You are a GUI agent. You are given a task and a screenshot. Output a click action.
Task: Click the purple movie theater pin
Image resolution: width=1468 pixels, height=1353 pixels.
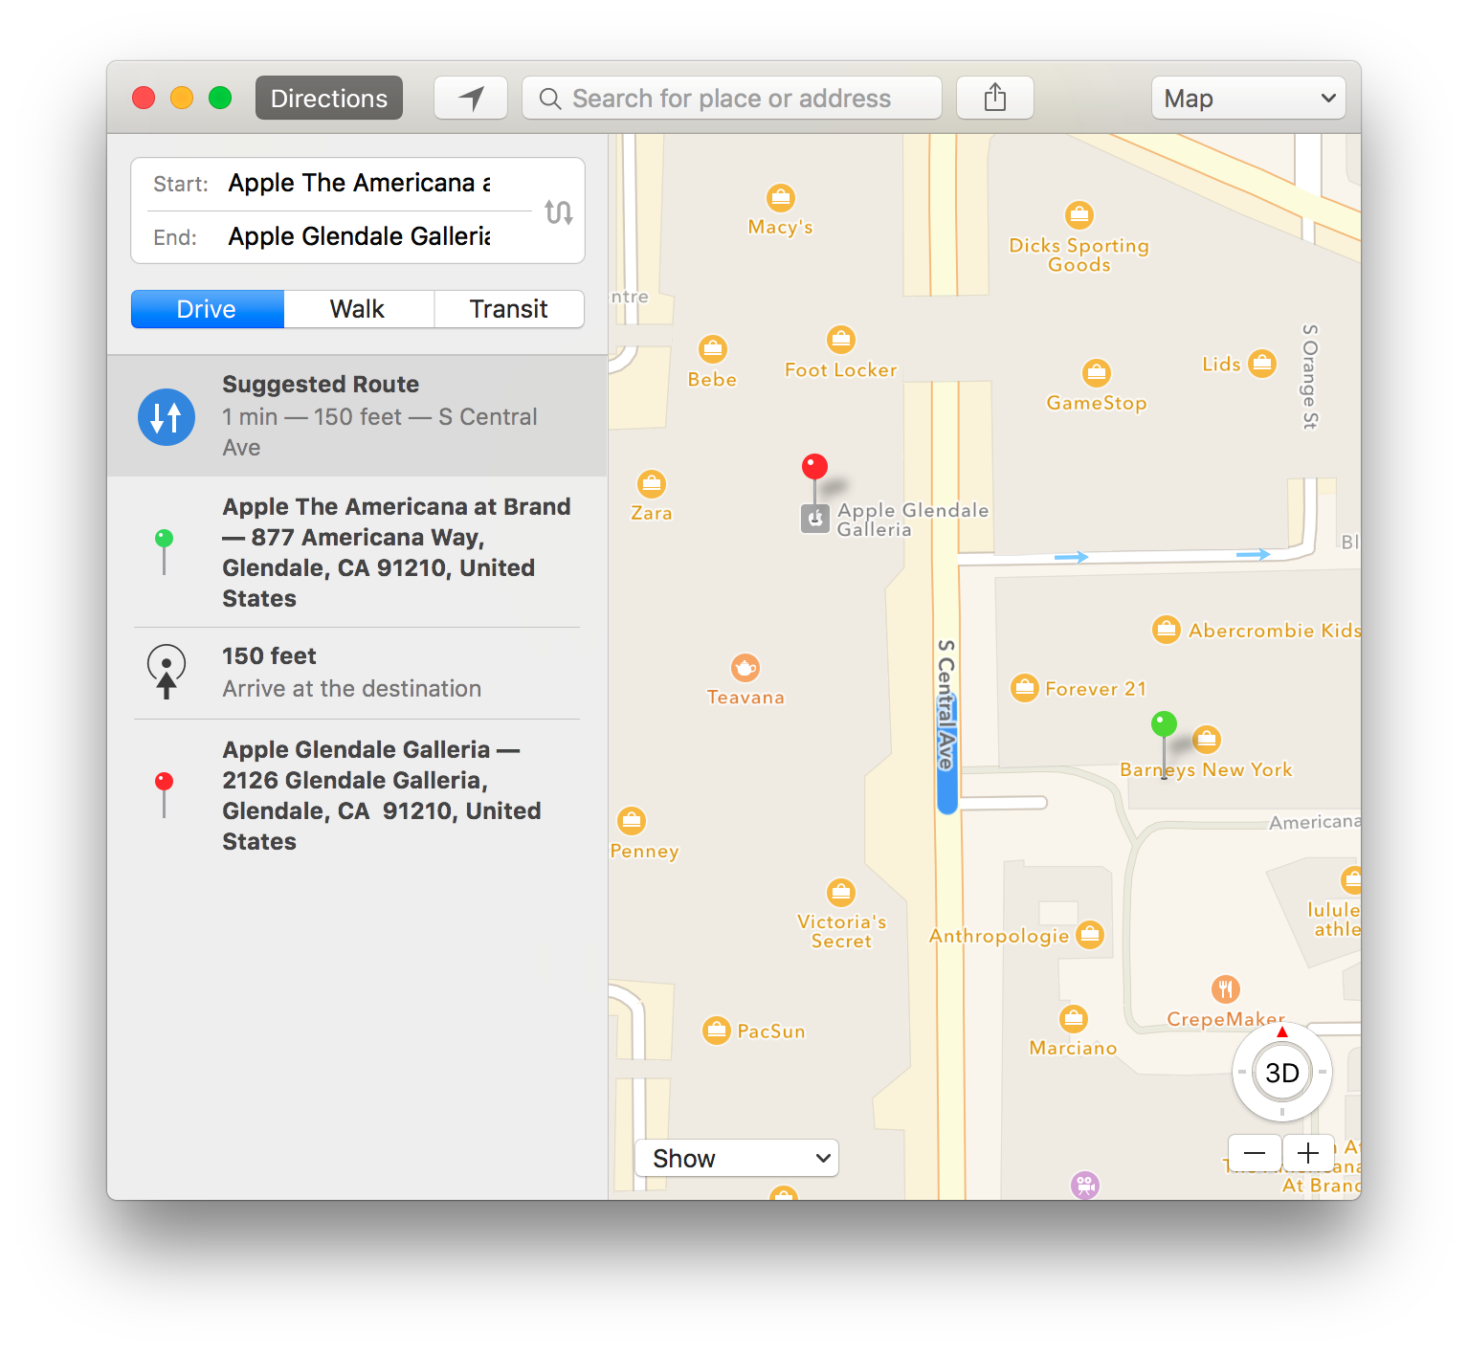[1085, 1186]
